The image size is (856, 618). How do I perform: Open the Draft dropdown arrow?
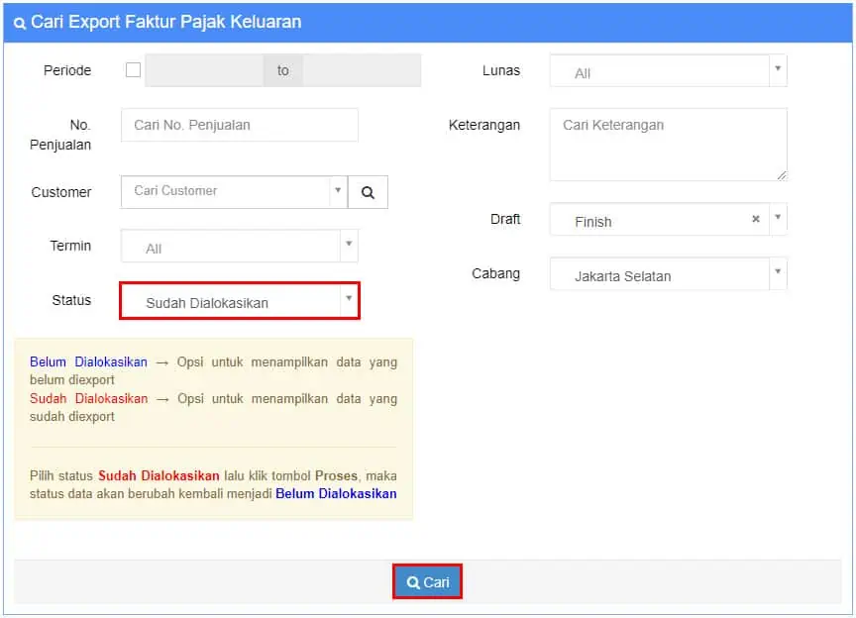pos(778,218)
